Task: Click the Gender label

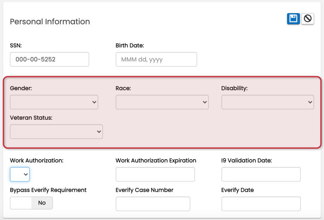Action: [21, 88]
